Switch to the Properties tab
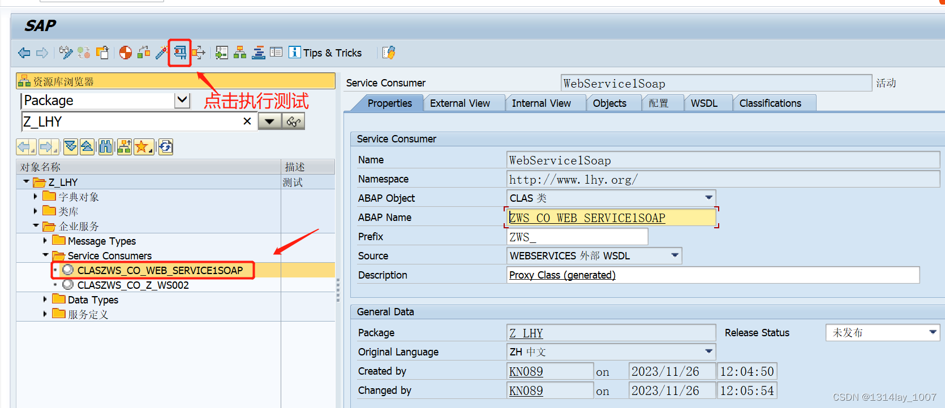945x408 pixels. [389, 103]
